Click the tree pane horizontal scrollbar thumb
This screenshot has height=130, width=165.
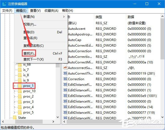pos(29,122)
